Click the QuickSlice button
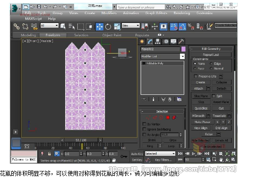Image resolution: width=255 pixels, height=178 pixels. (x=201, y=108)
